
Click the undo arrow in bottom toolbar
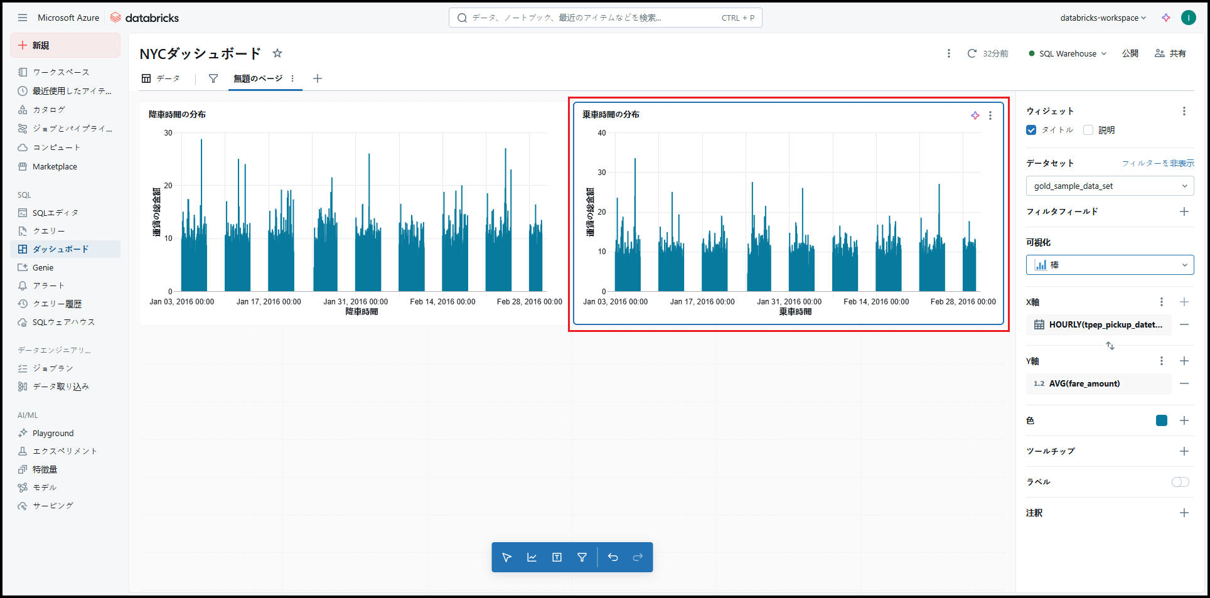point(613,557)
